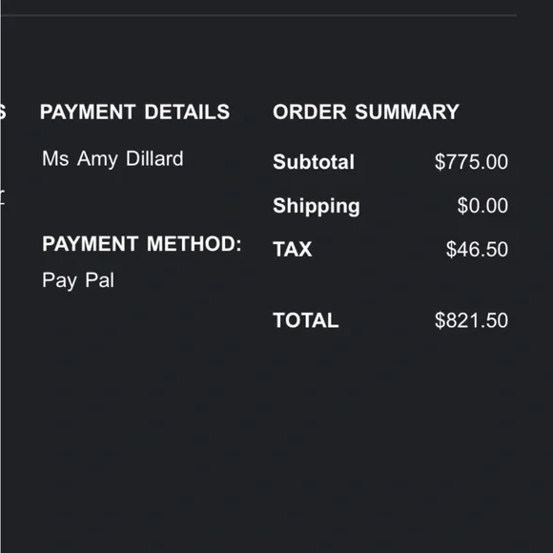Click the ORDER SUMMARY heading
Screen dimensions: 553x553
[x=366, y=113]
